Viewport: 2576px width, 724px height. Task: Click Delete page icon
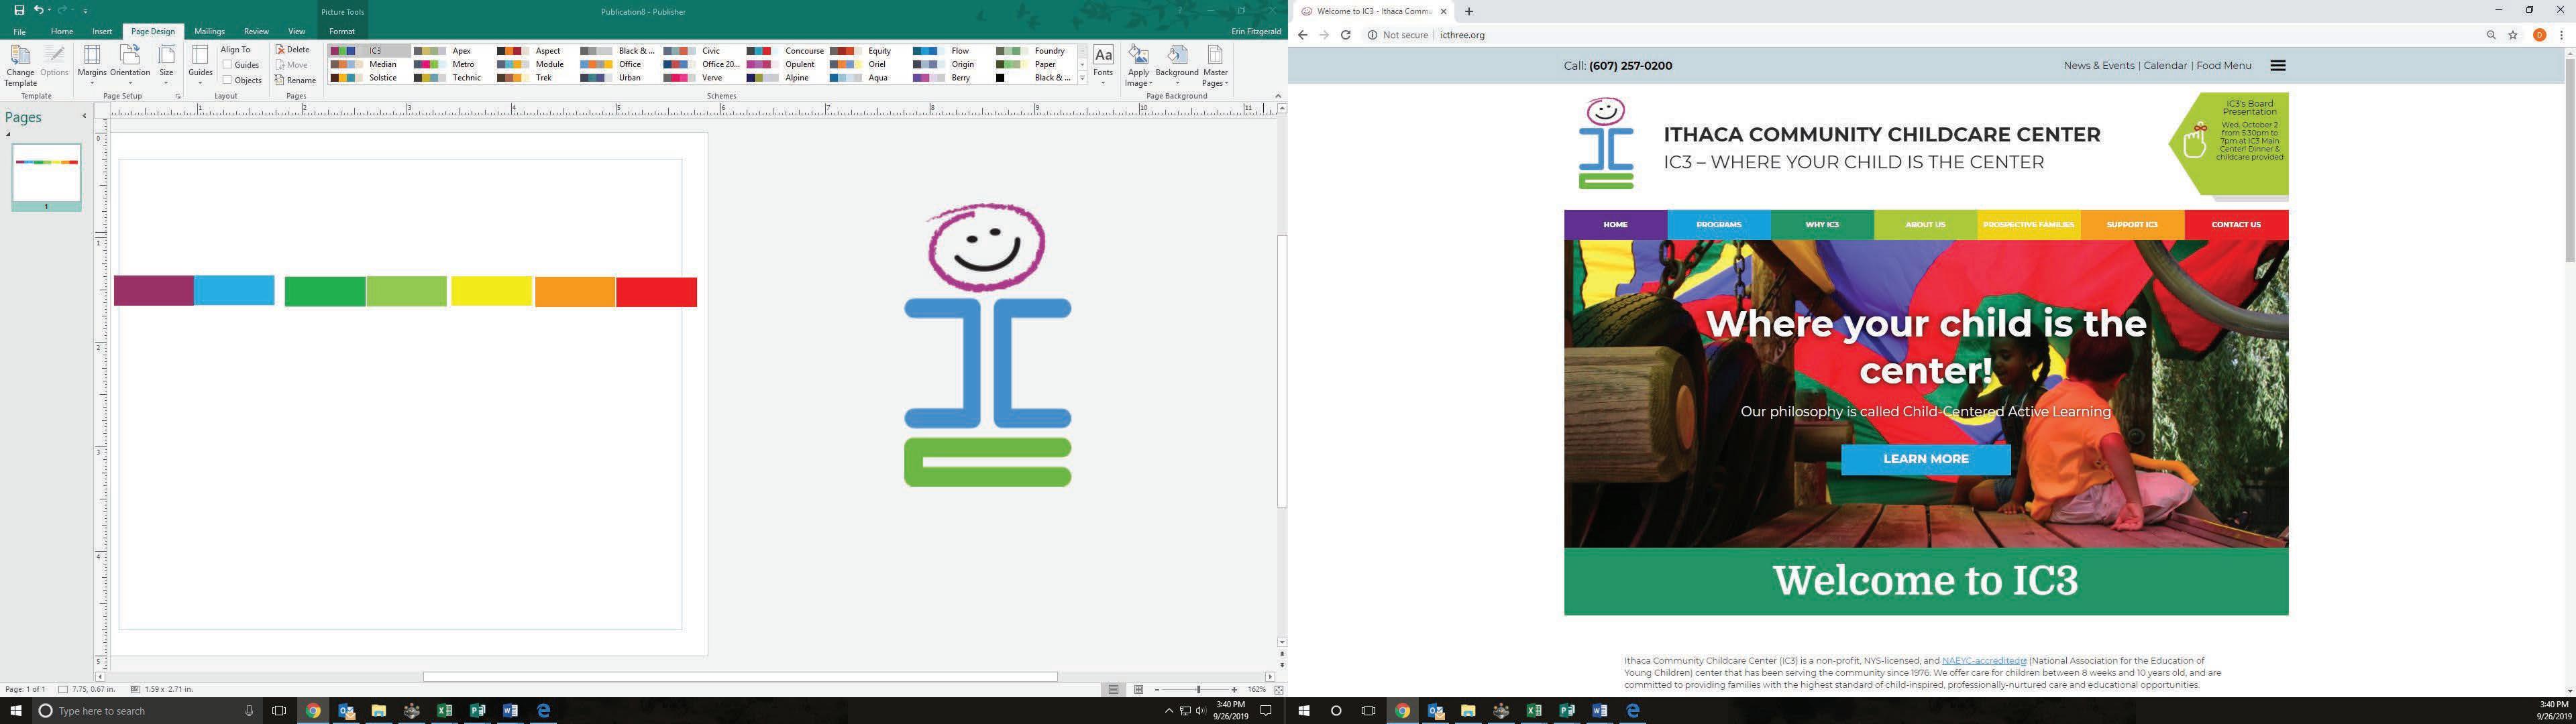click(x=293, y=50)
